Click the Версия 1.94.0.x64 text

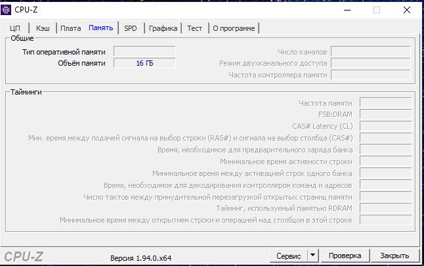(x=141, y=258)
